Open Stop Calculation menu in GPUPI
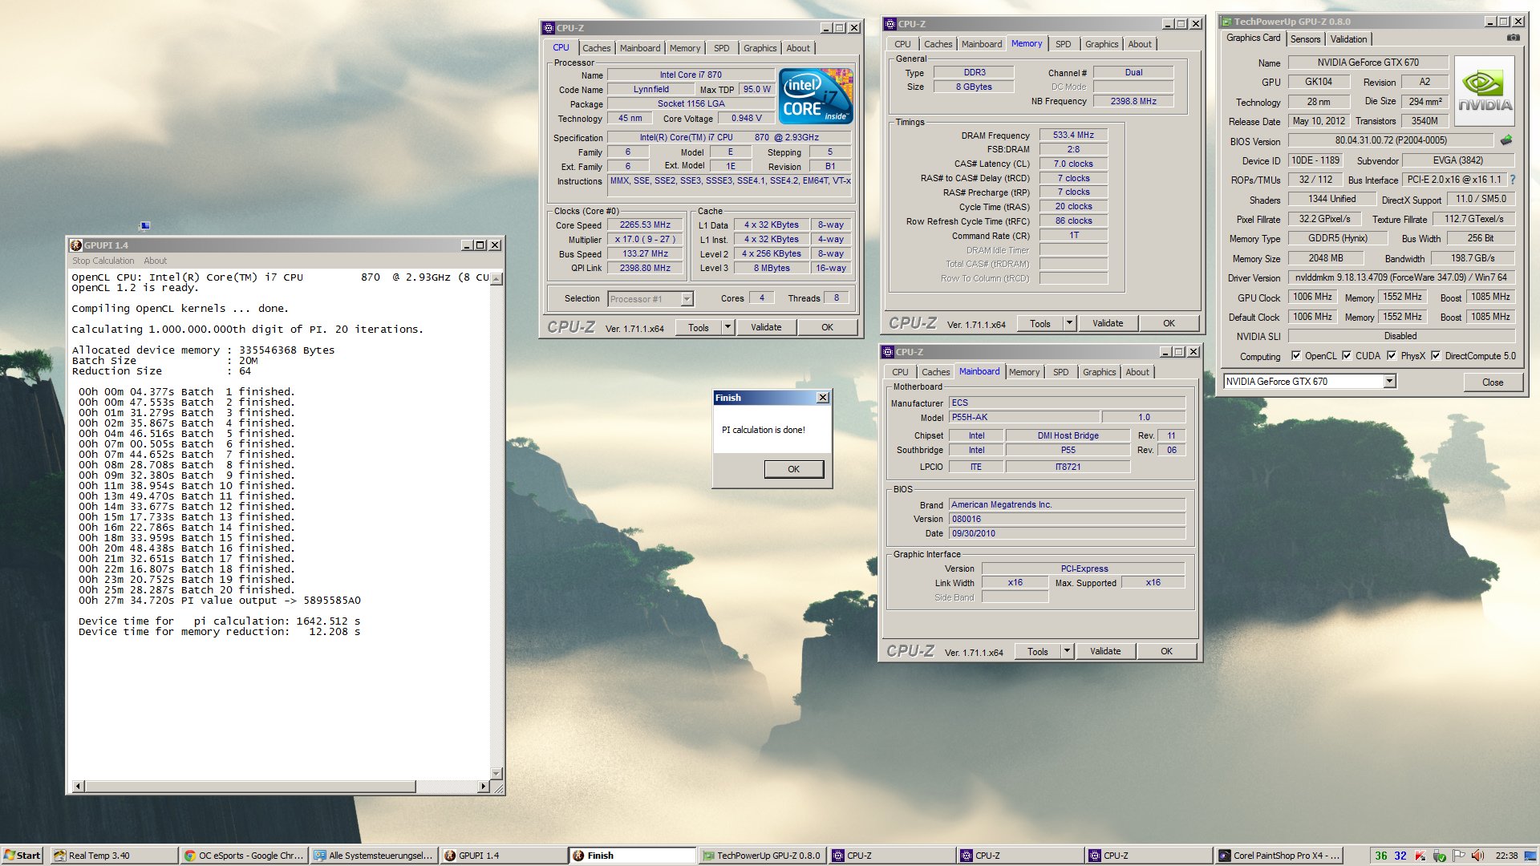Image resolution: width=1540 pixels, height=866 pixels. click(103, 261)
